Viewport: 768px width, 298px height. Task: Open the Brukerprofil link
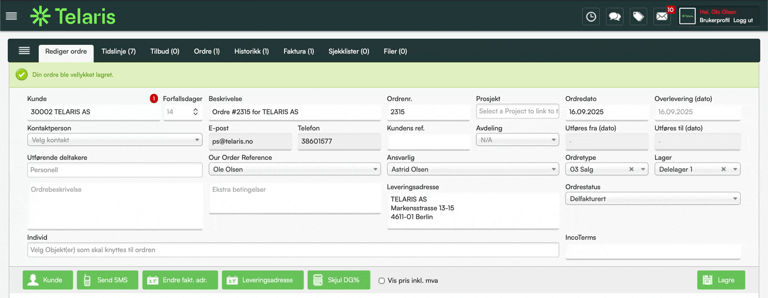click(714, 20)
